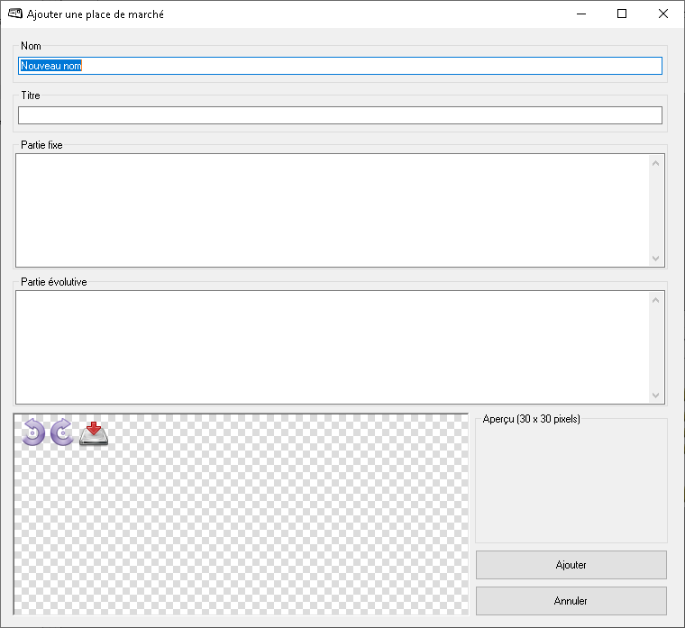Click the rotate right (clockwise) icon
685x628 pixels.
point(62,432)
